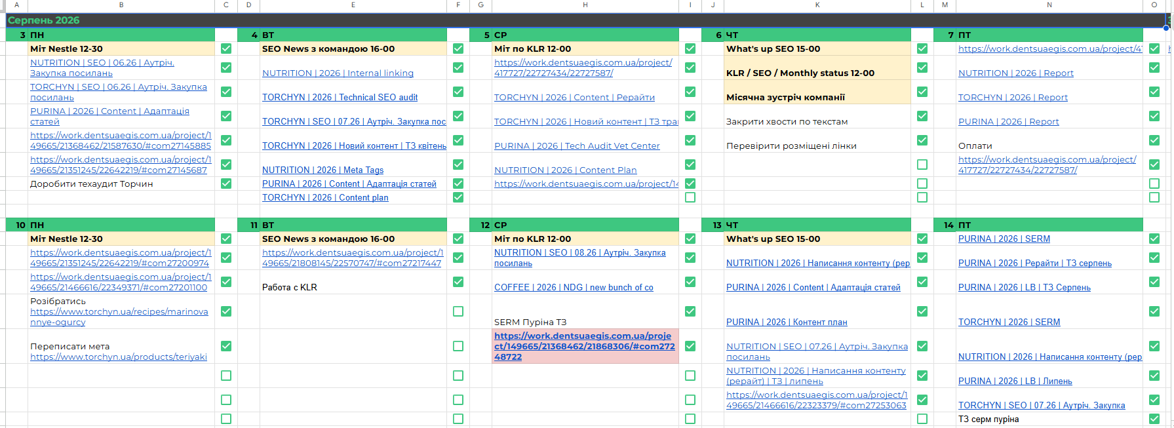Select column B header
The height and width of the screenshot is (428, 1174).
click(x=121, y=5)
